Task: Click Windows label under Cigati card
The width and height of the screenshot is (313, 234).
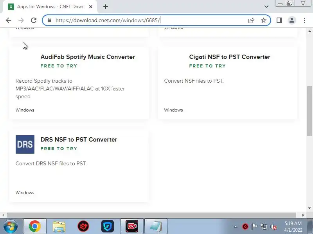Action: [x=173, y=110]
